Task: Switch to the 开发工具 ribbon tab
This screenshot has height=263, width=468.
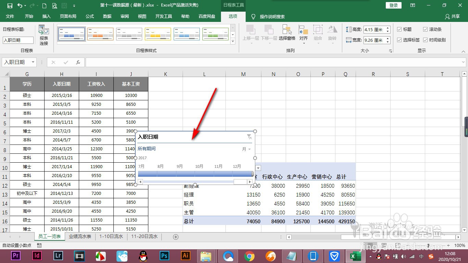Action: point(164,16)
